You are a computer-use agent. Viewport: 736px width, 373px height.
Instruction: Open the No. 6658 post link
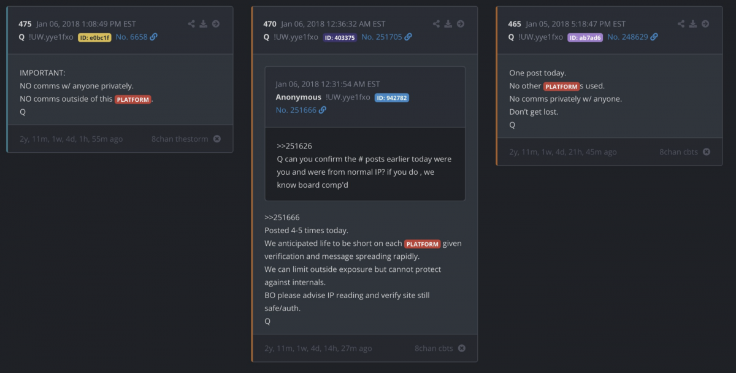pyautogui.click(x=136, y=37)
